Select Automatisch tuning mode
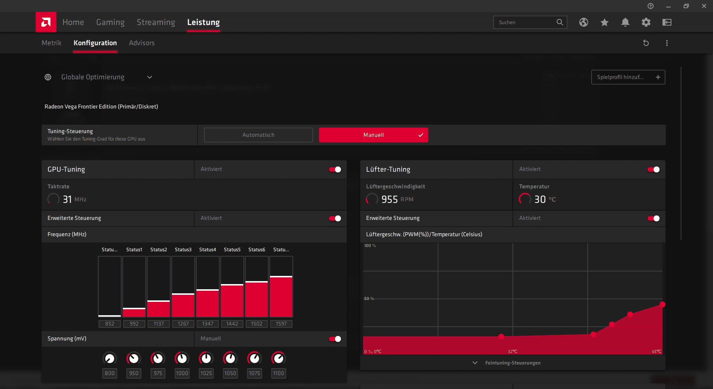The image size is (713, 389). [x=258, y=135]
